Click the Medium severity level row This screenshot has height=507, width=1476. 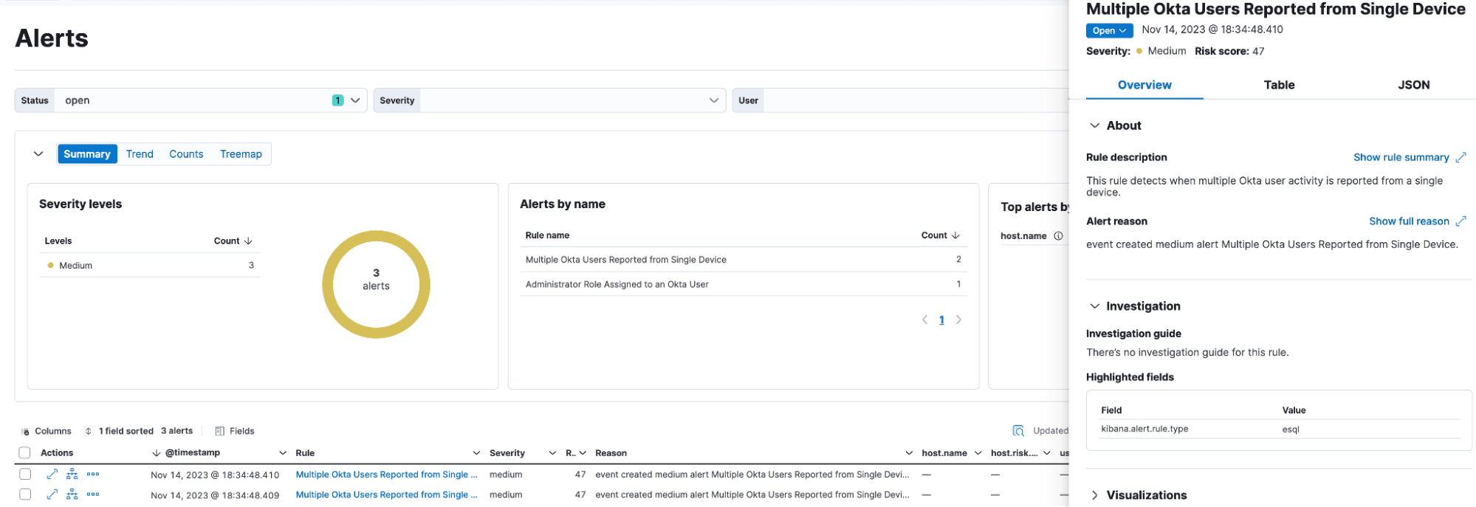point(149,265)
